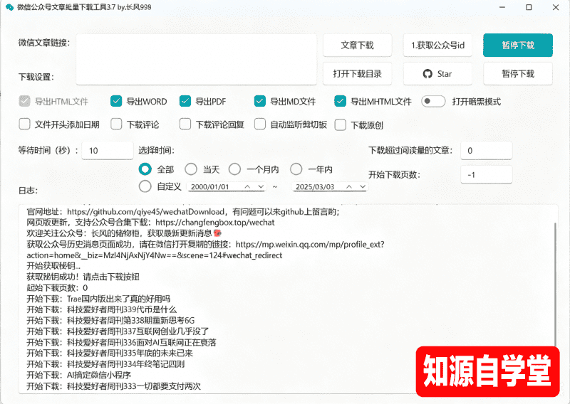
Task: Click log line 周刊333一切都要支付两次
Action: pyautogui.click(x=113, y=386)
